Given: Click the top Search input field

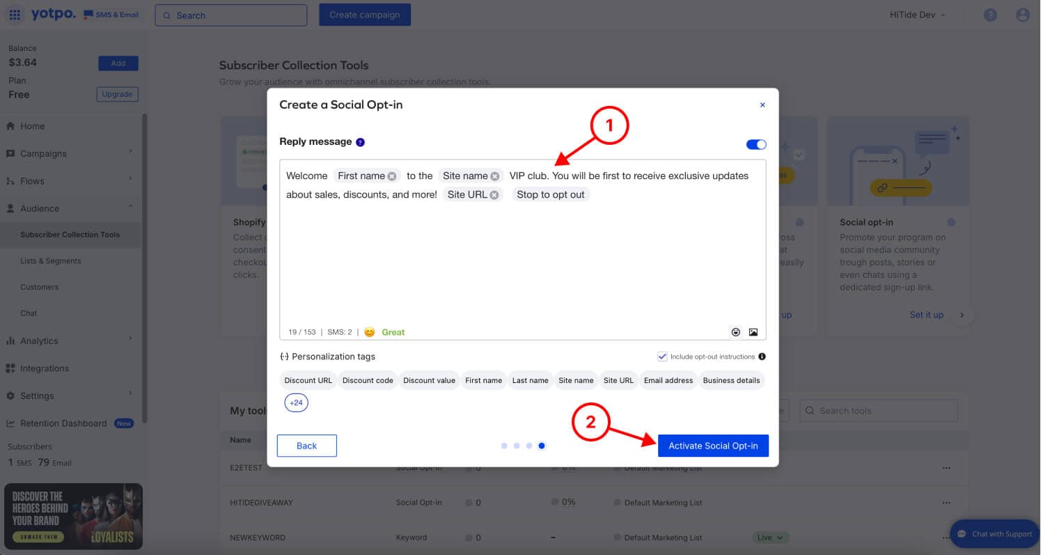Looking at the screenshot, I should [231, 15].
